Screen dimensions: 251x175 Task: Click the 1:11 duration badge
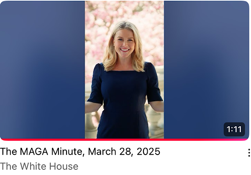point(234,129)
